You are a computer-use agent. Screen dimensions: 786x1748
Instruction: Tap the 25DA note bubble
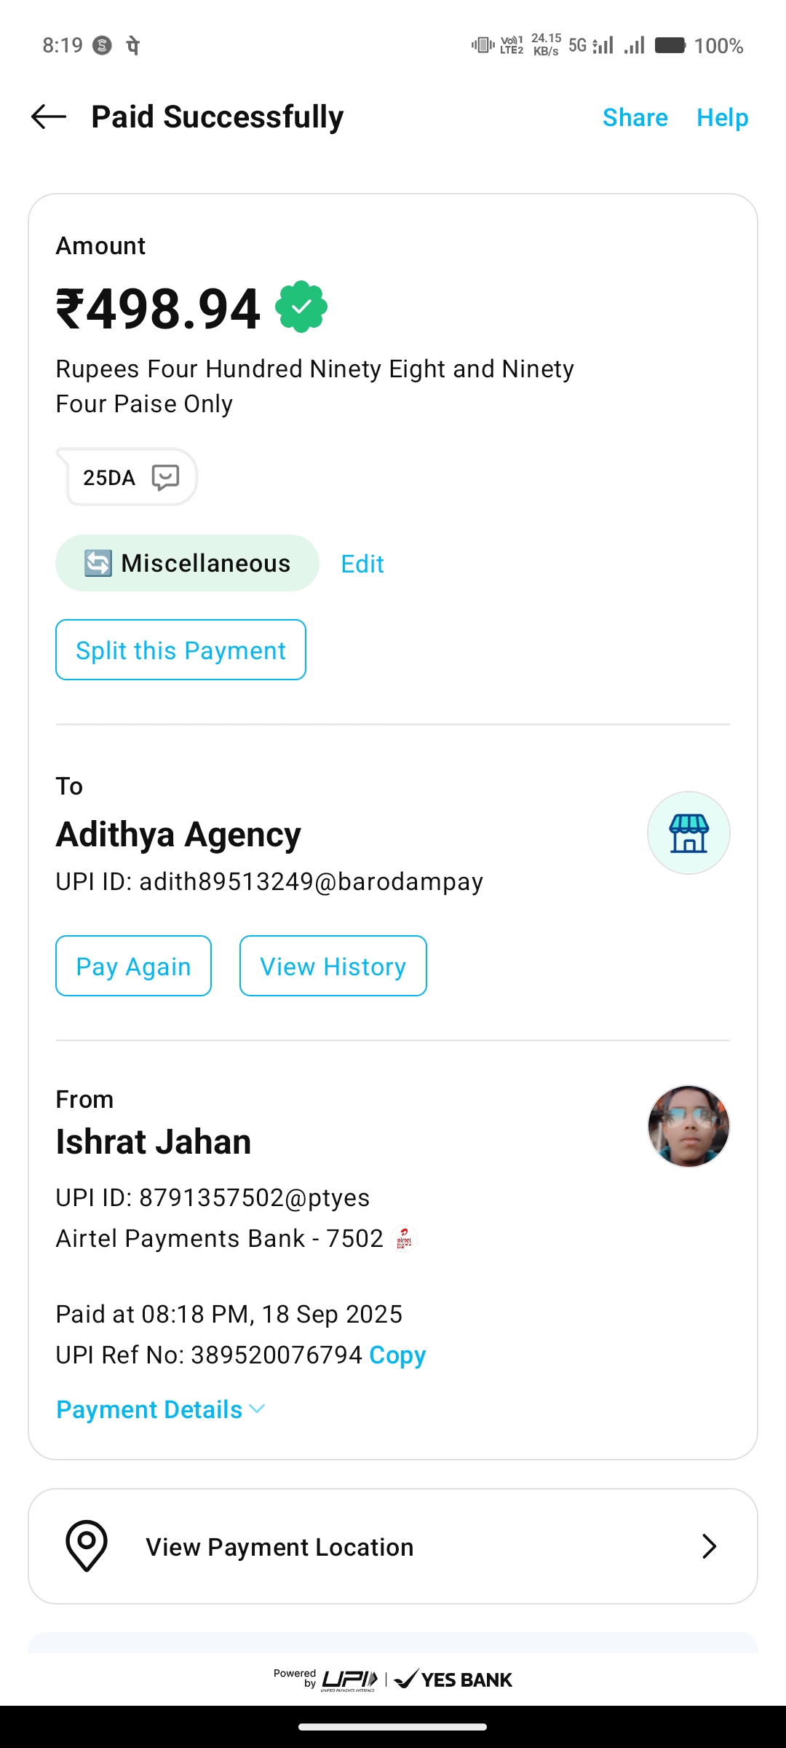coord(109,478)
